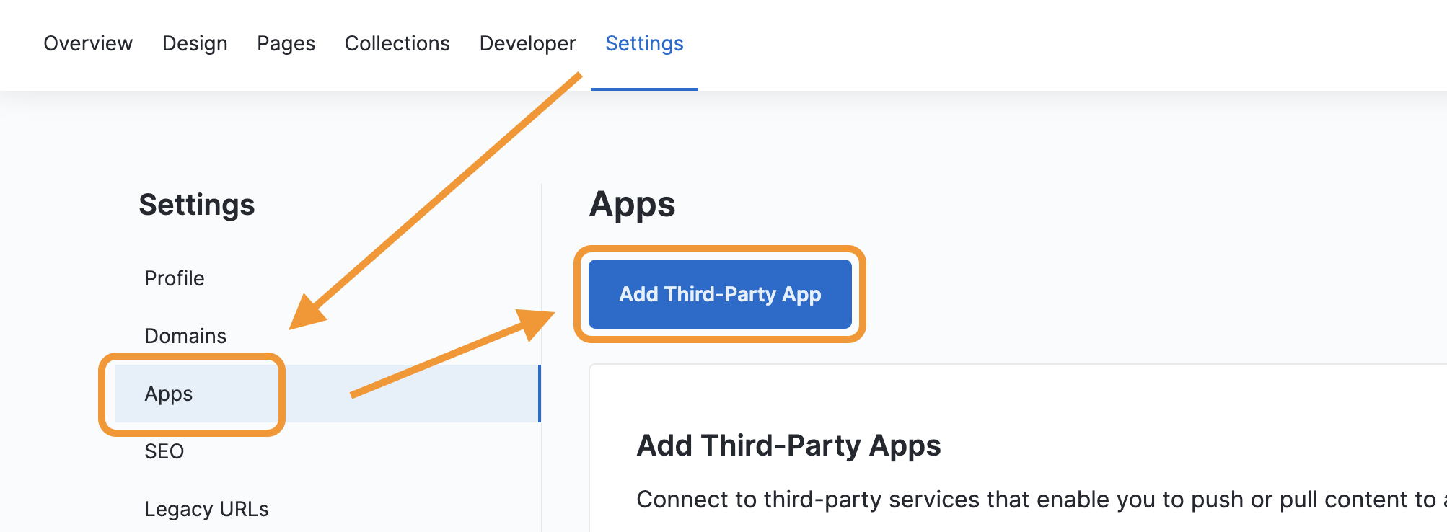The height and width of the screenshot is (532, 1447).
Task: Click the blue underline beneath Settings tab
Action: click(x=644, y=89)
